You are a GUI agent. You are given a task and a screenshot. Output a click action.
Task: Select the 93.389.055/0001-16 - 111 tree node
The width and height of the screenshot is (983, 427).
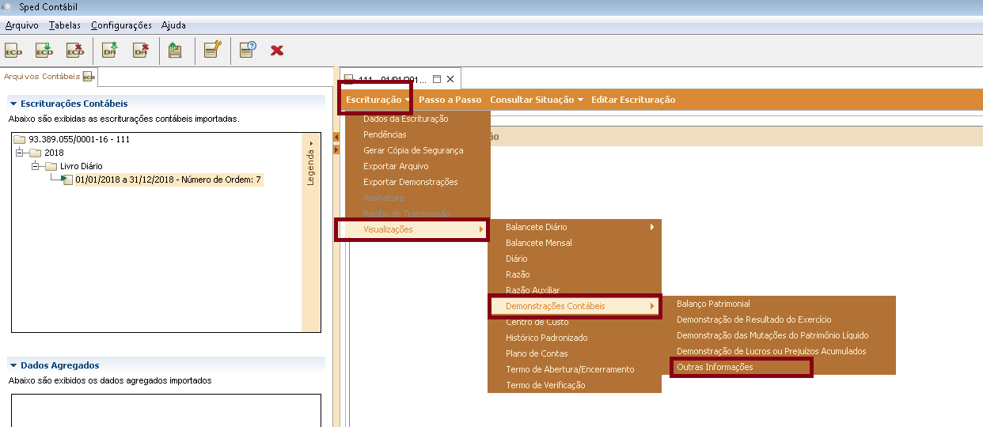[72, 139]
